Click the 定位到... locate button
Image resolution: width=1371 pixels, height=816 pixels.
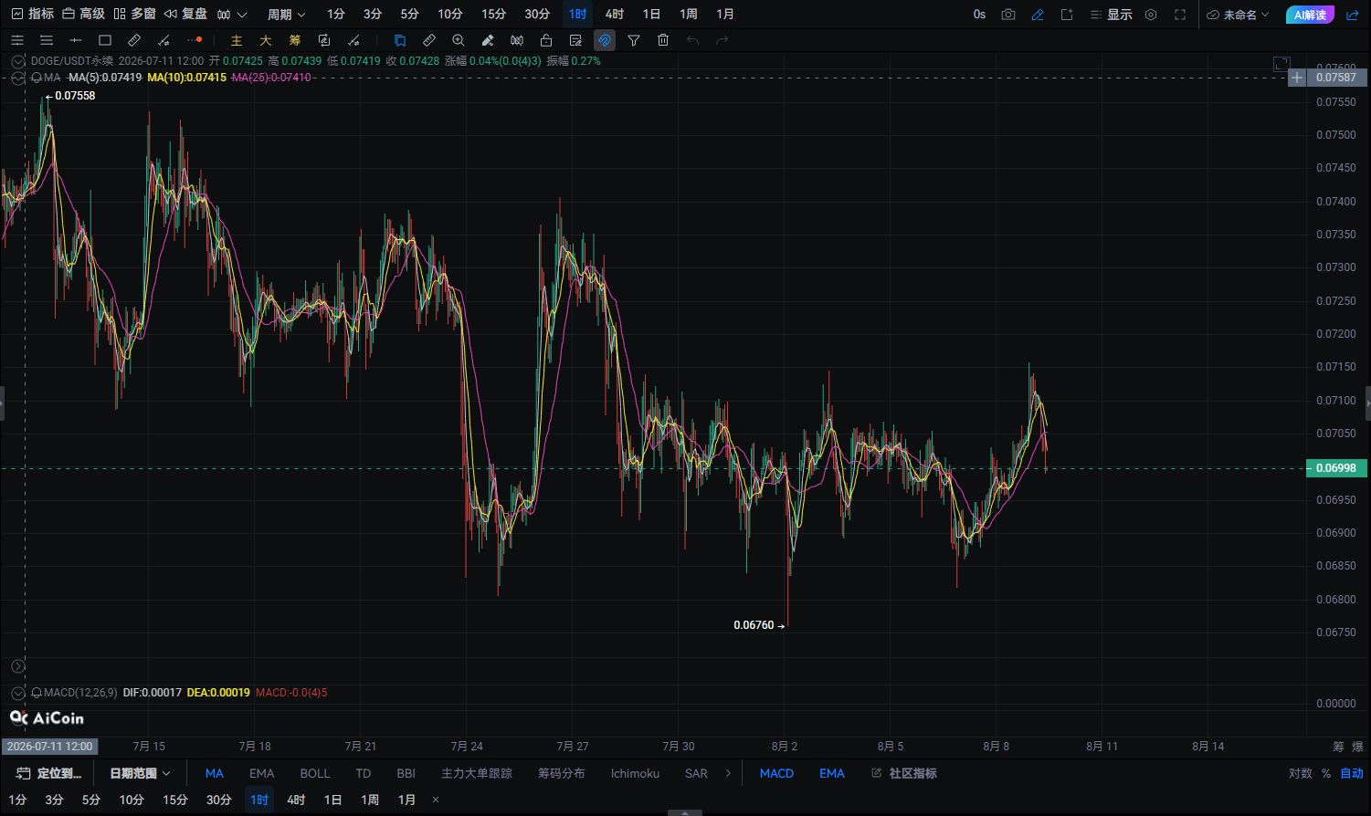(x=49, y=773)
